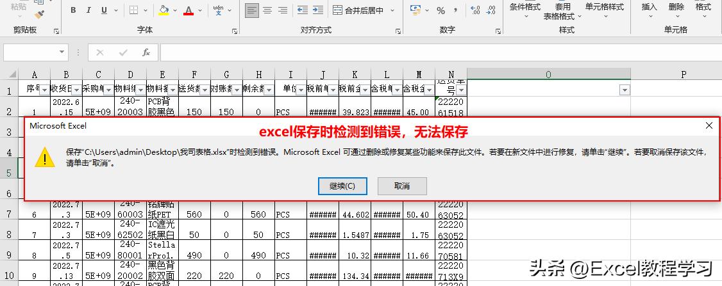Open fill color dropdown arrow

(176, 10)
